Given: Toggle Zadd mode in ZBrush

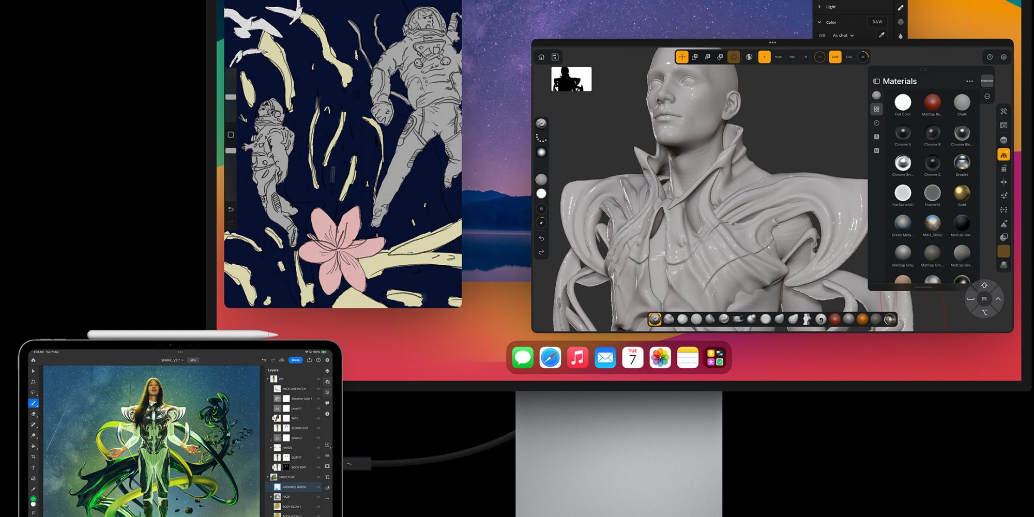Looking at the screenshot, I should pyautogui.click(x=835, y=57).
